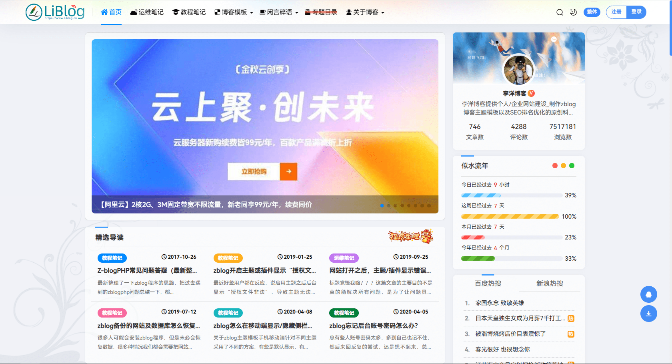Click the 这周已经过去 100% progress bar
The width and height of the screenshot is (672, 364).
point(510,217)
